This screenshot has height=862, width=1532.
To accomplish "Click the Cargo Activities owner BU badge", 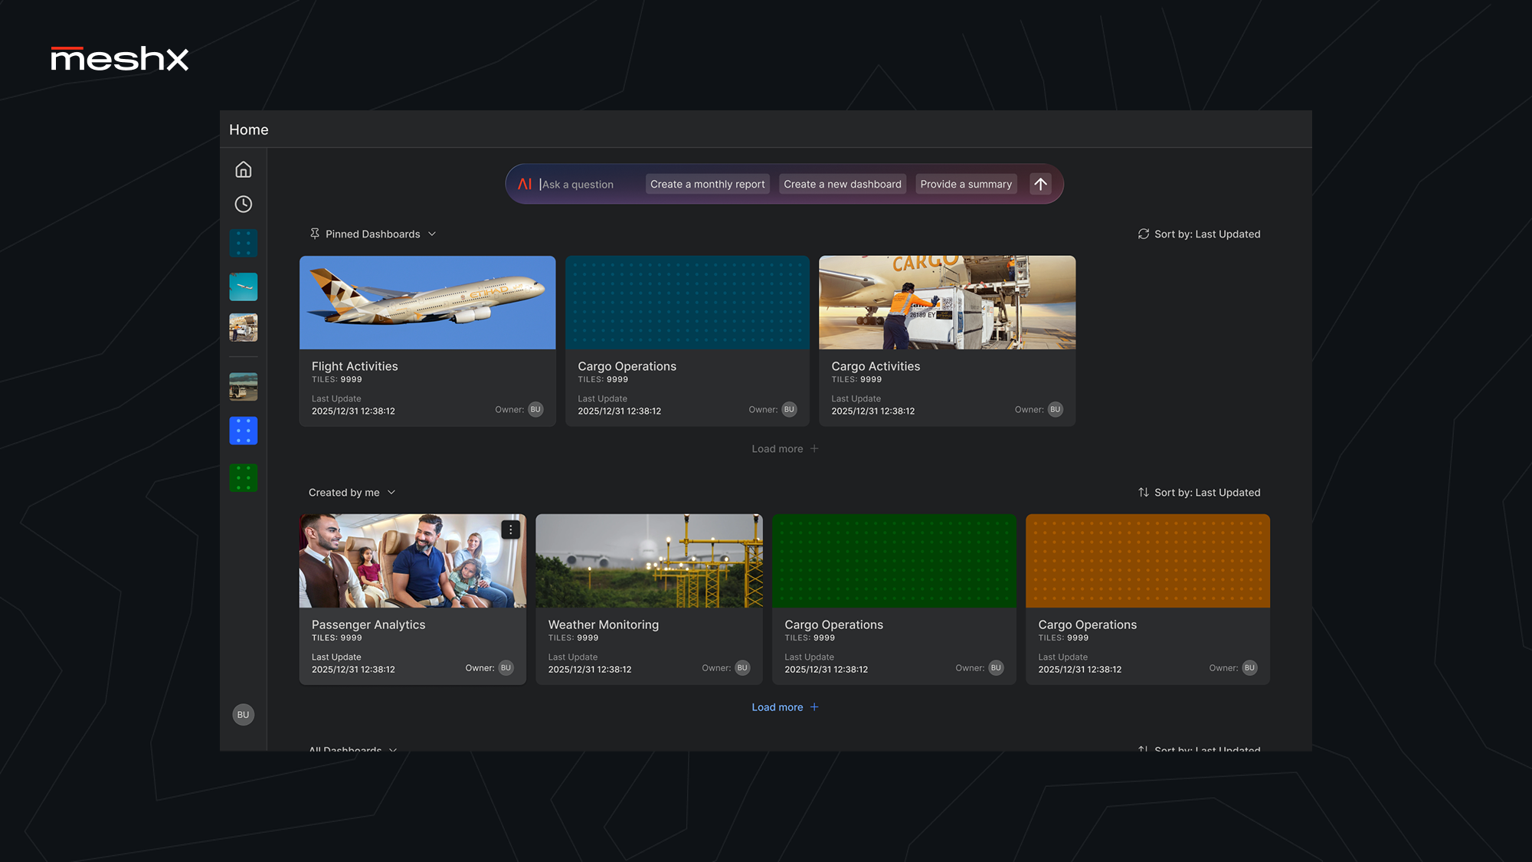I will [1055, 409].
